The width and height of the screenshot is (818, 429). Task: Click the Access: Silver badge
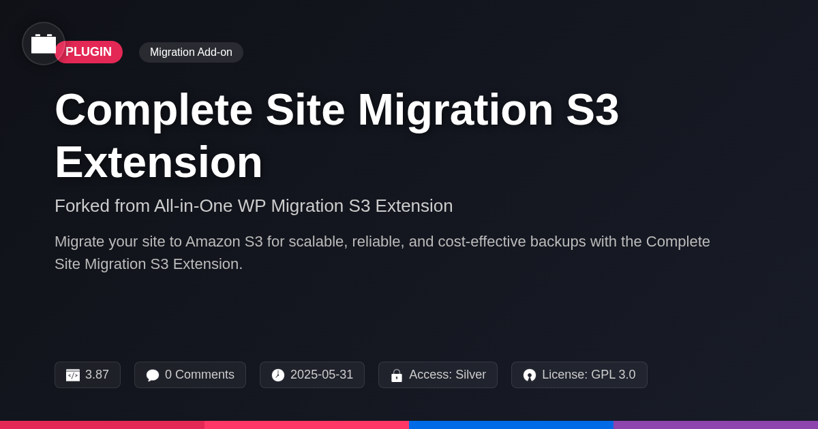[438, 375]
